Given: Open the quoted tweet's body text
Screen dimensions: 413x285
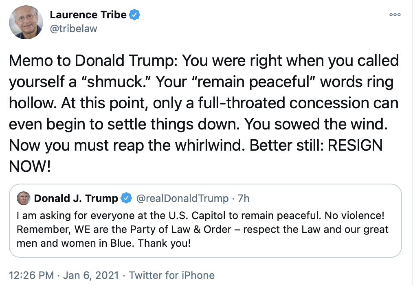Looking at the screenshot, I should (x=202, y=230).
